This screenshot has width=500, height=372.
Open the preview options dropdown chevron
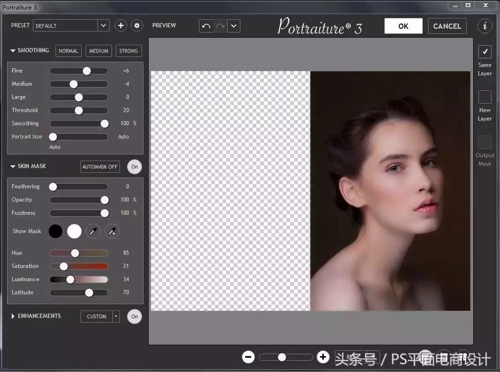click(x=233, y=26)
